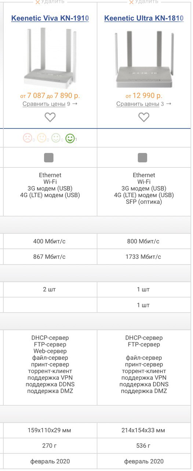193x471 pixels.
Task: Click the red sad face rating icon
Action: 28,138
